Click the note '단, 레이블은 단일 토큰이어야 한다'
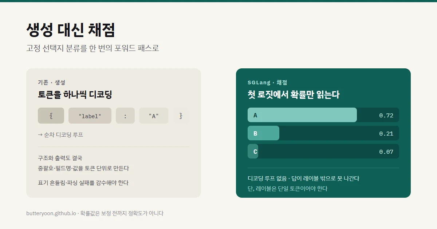 pyautogui.click(x=287, y=189)
